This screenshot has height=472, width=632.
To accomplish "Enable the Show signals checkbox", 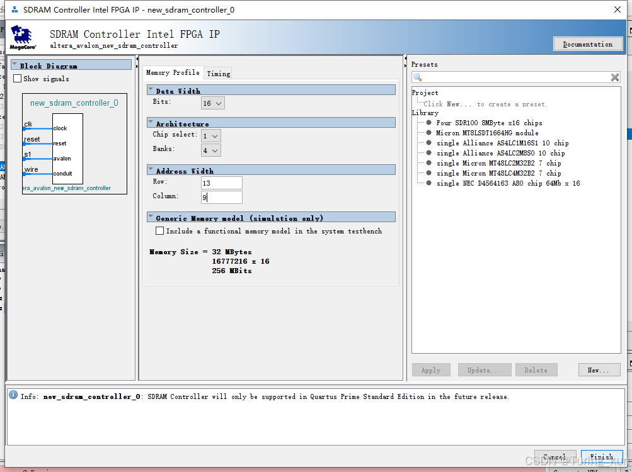I will 18,79.
